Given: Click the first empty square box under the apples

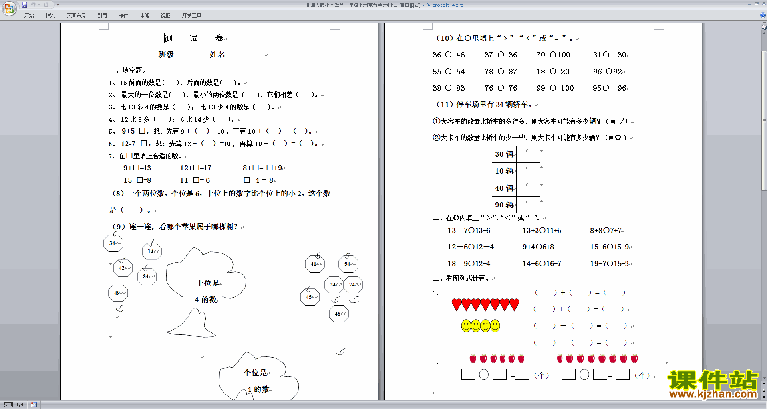Looking at the screenshot, I should tap(468, 374).
